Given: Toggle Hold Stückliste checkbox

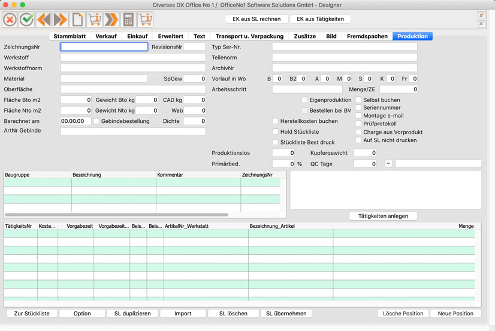Looking at the screenshot, I should tap(275, 132).
